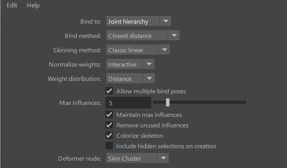The image size is (287, 168).
Task: Click the Max influences slider handle
Action: click(168, 102)
